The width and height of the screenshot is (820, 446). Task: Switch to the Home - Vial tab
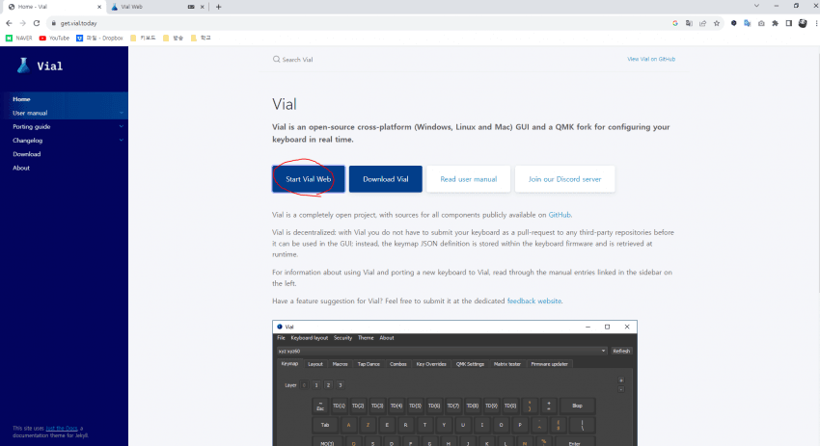pyautogui.click(x=52, y=7)
